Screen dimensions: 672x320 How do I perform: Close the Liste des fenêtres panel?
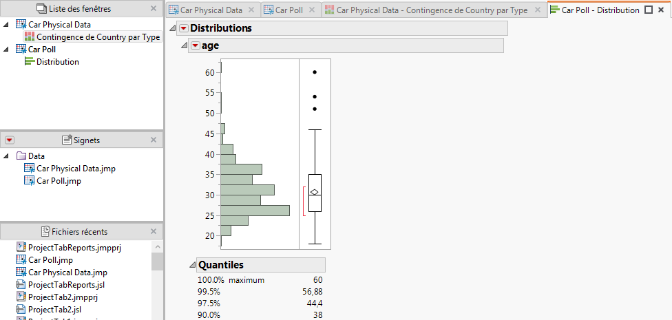tap(154, 9)
